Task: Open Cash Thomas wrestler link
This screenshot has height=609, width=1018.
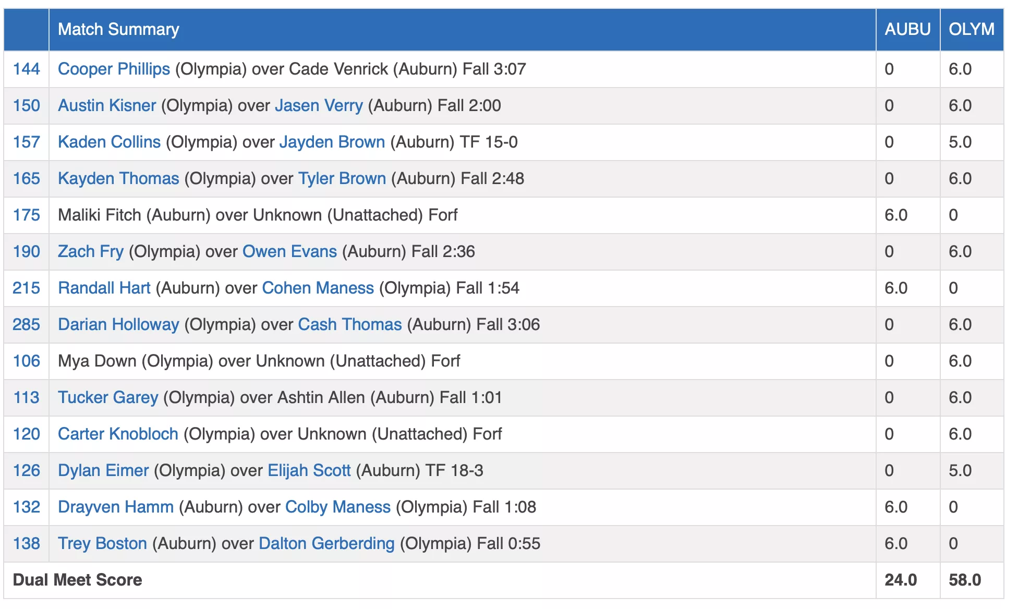Action: pyautogui.click(x=350, y=324)
